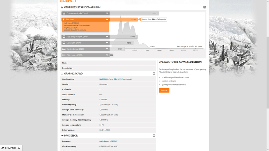The image size is (269, 151).
Task: Click the Office laptop (2020) laptop icon
Action: pos(64,55)
